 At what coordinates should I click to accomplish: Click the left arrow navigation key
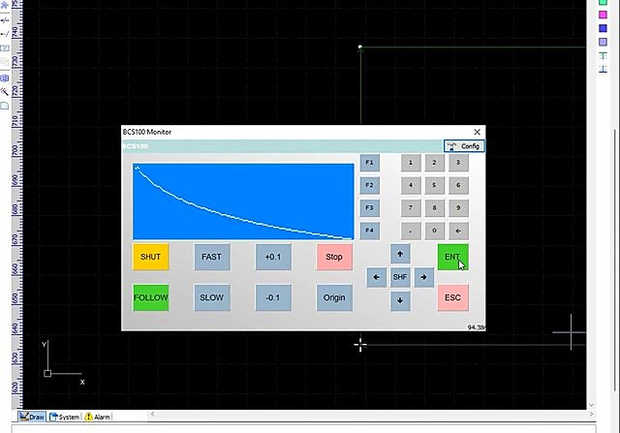click(x=377, y=277)
